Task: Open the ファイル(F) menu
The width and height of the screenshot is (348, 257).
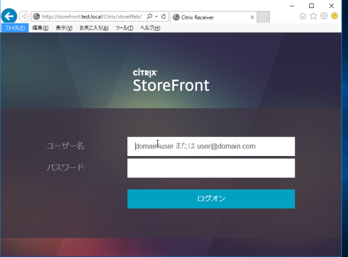Action: (15, 28)
